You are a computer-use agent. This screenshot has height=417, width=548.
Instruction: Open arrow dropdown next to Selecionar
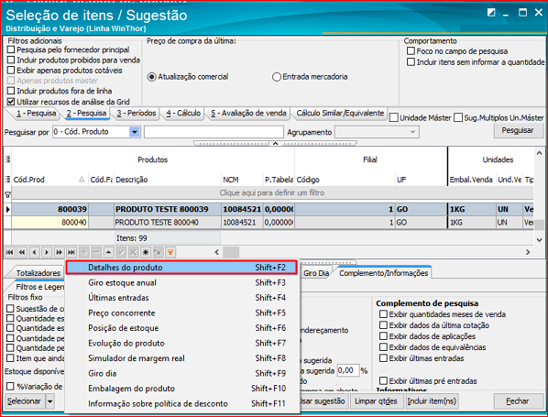50,401
